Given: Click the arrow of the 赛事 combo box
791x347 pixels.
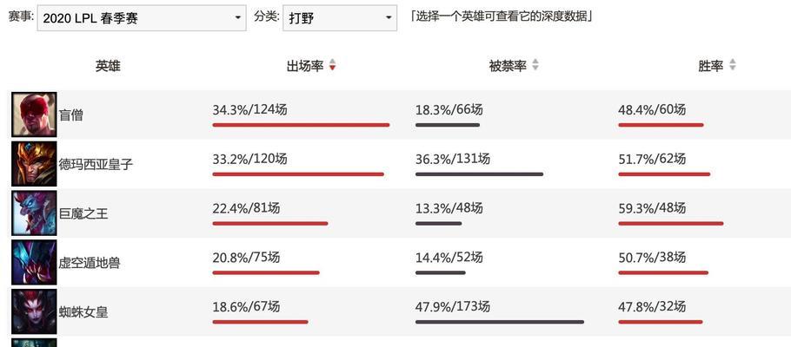Looking at the screenshot, I should tap(237, 18).
